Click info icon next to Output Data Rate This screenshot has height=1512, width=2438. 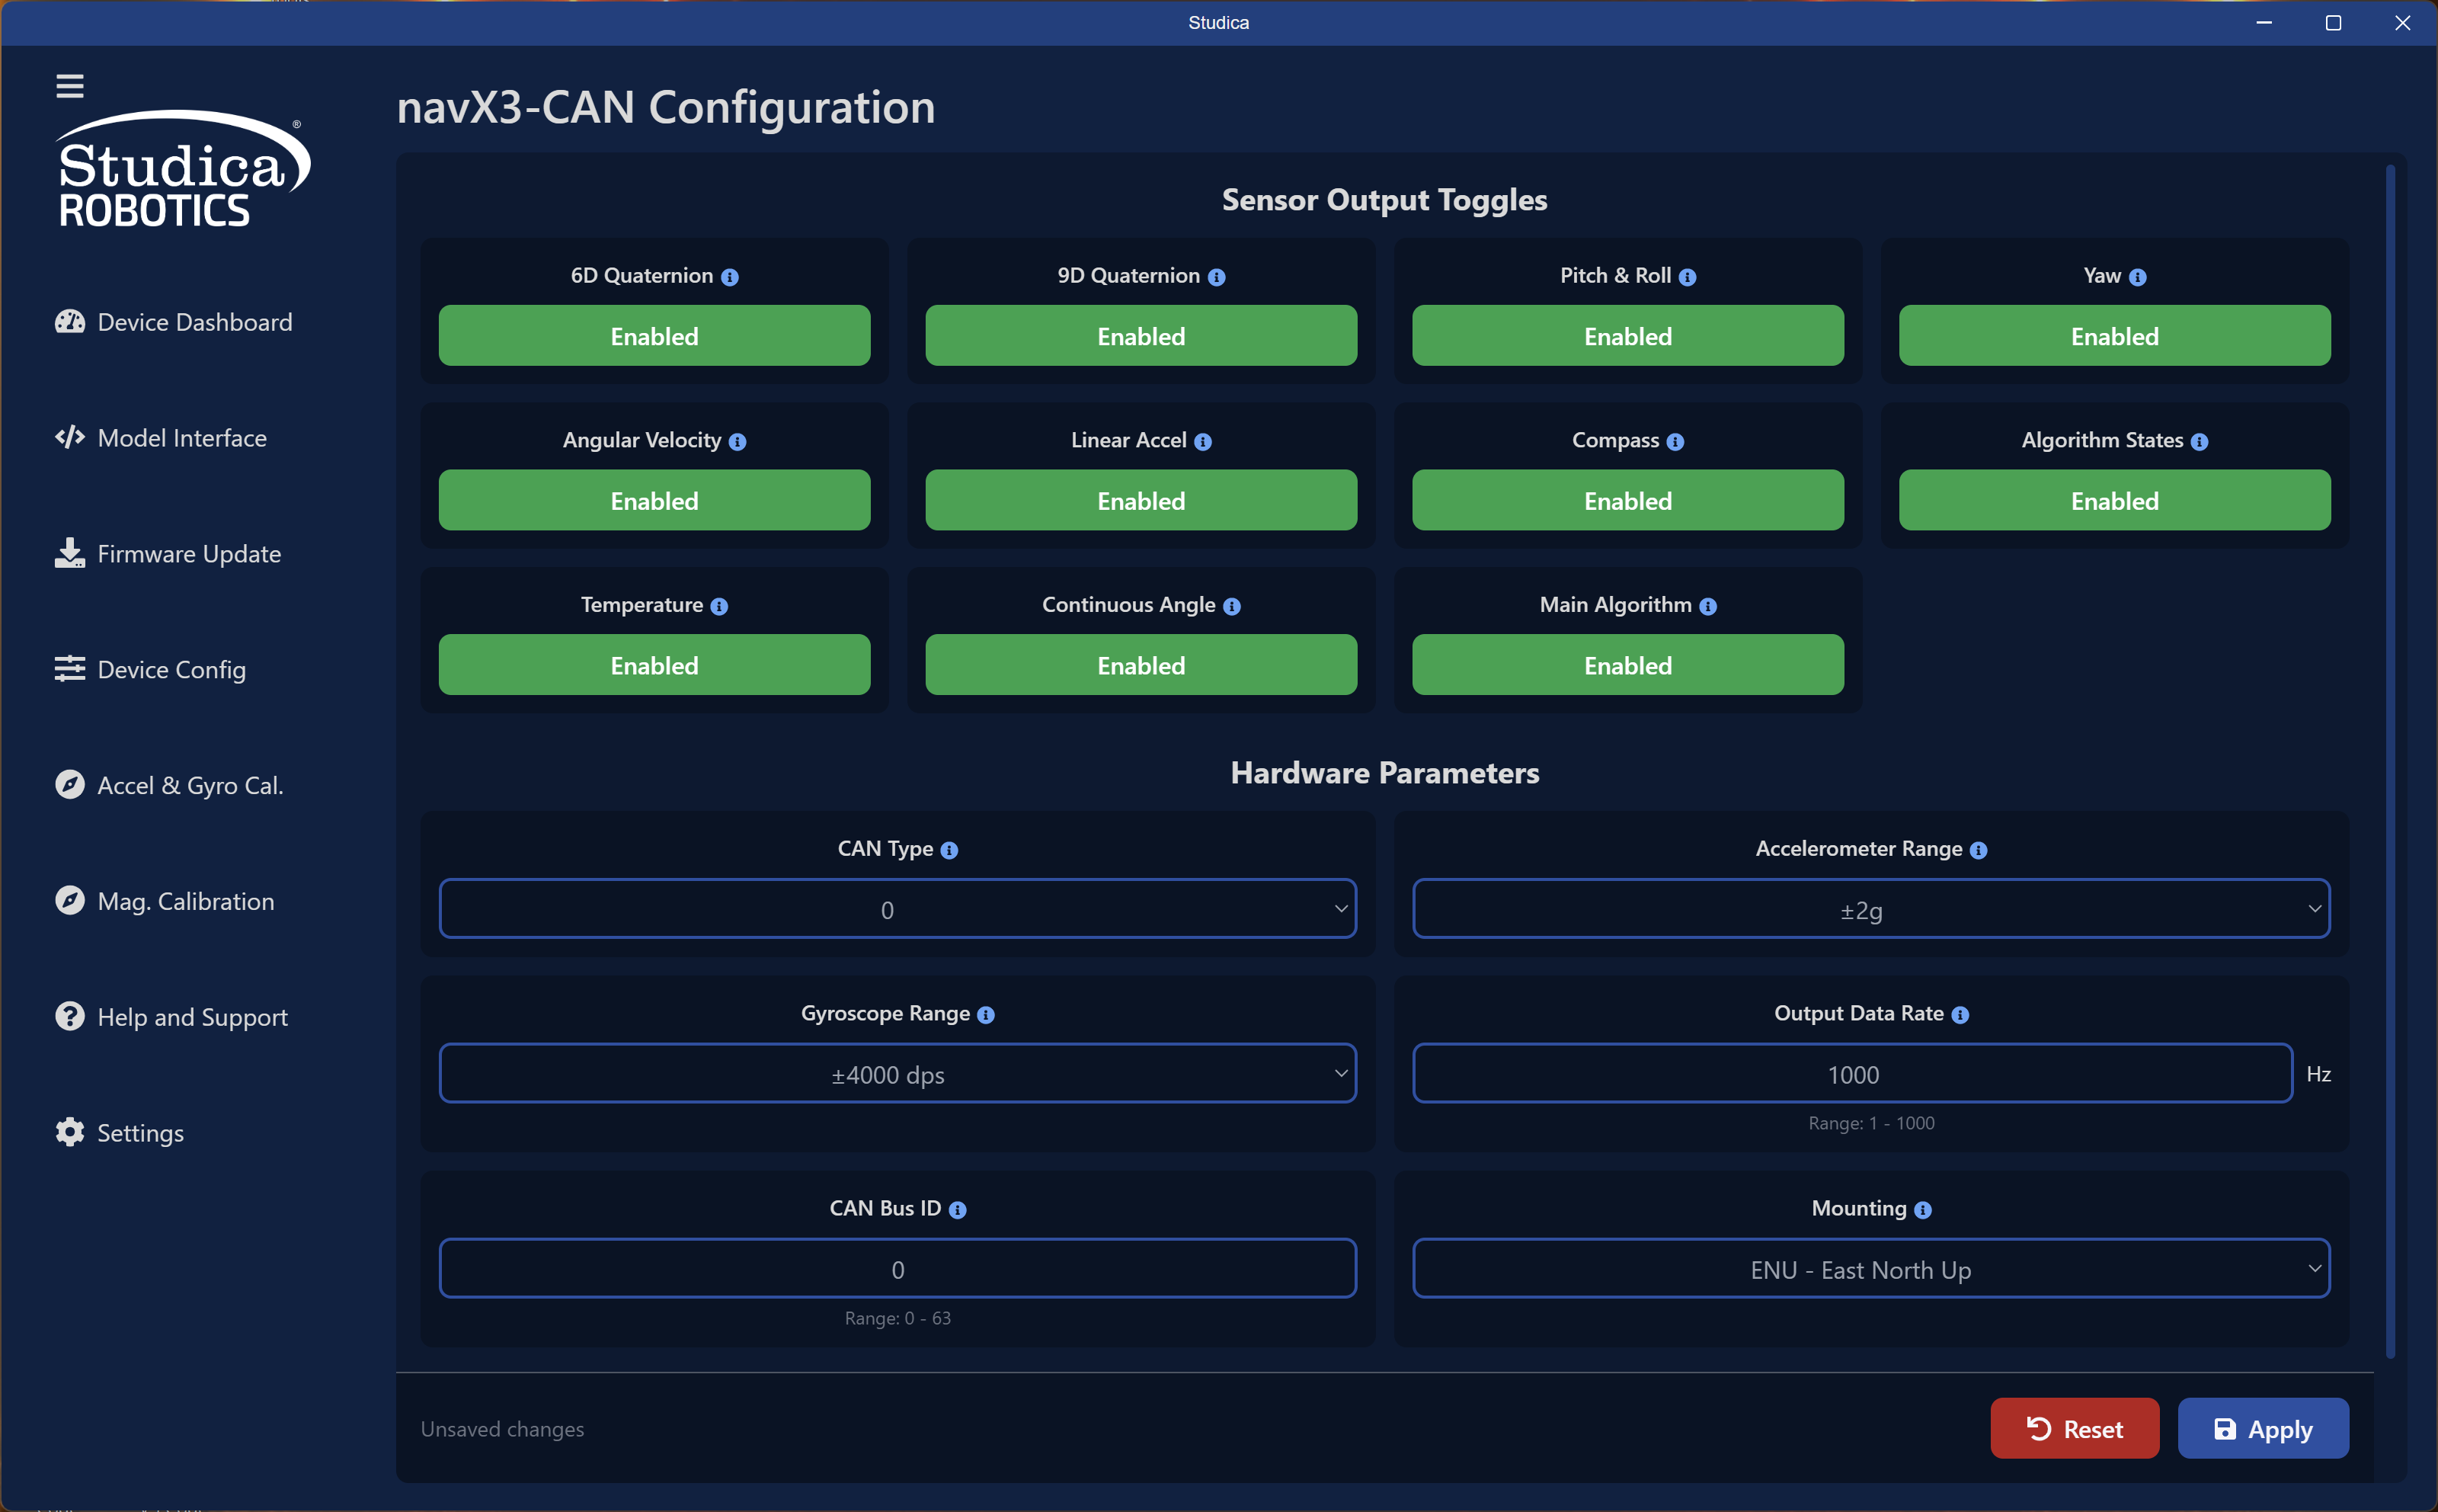(1960, 1015)
